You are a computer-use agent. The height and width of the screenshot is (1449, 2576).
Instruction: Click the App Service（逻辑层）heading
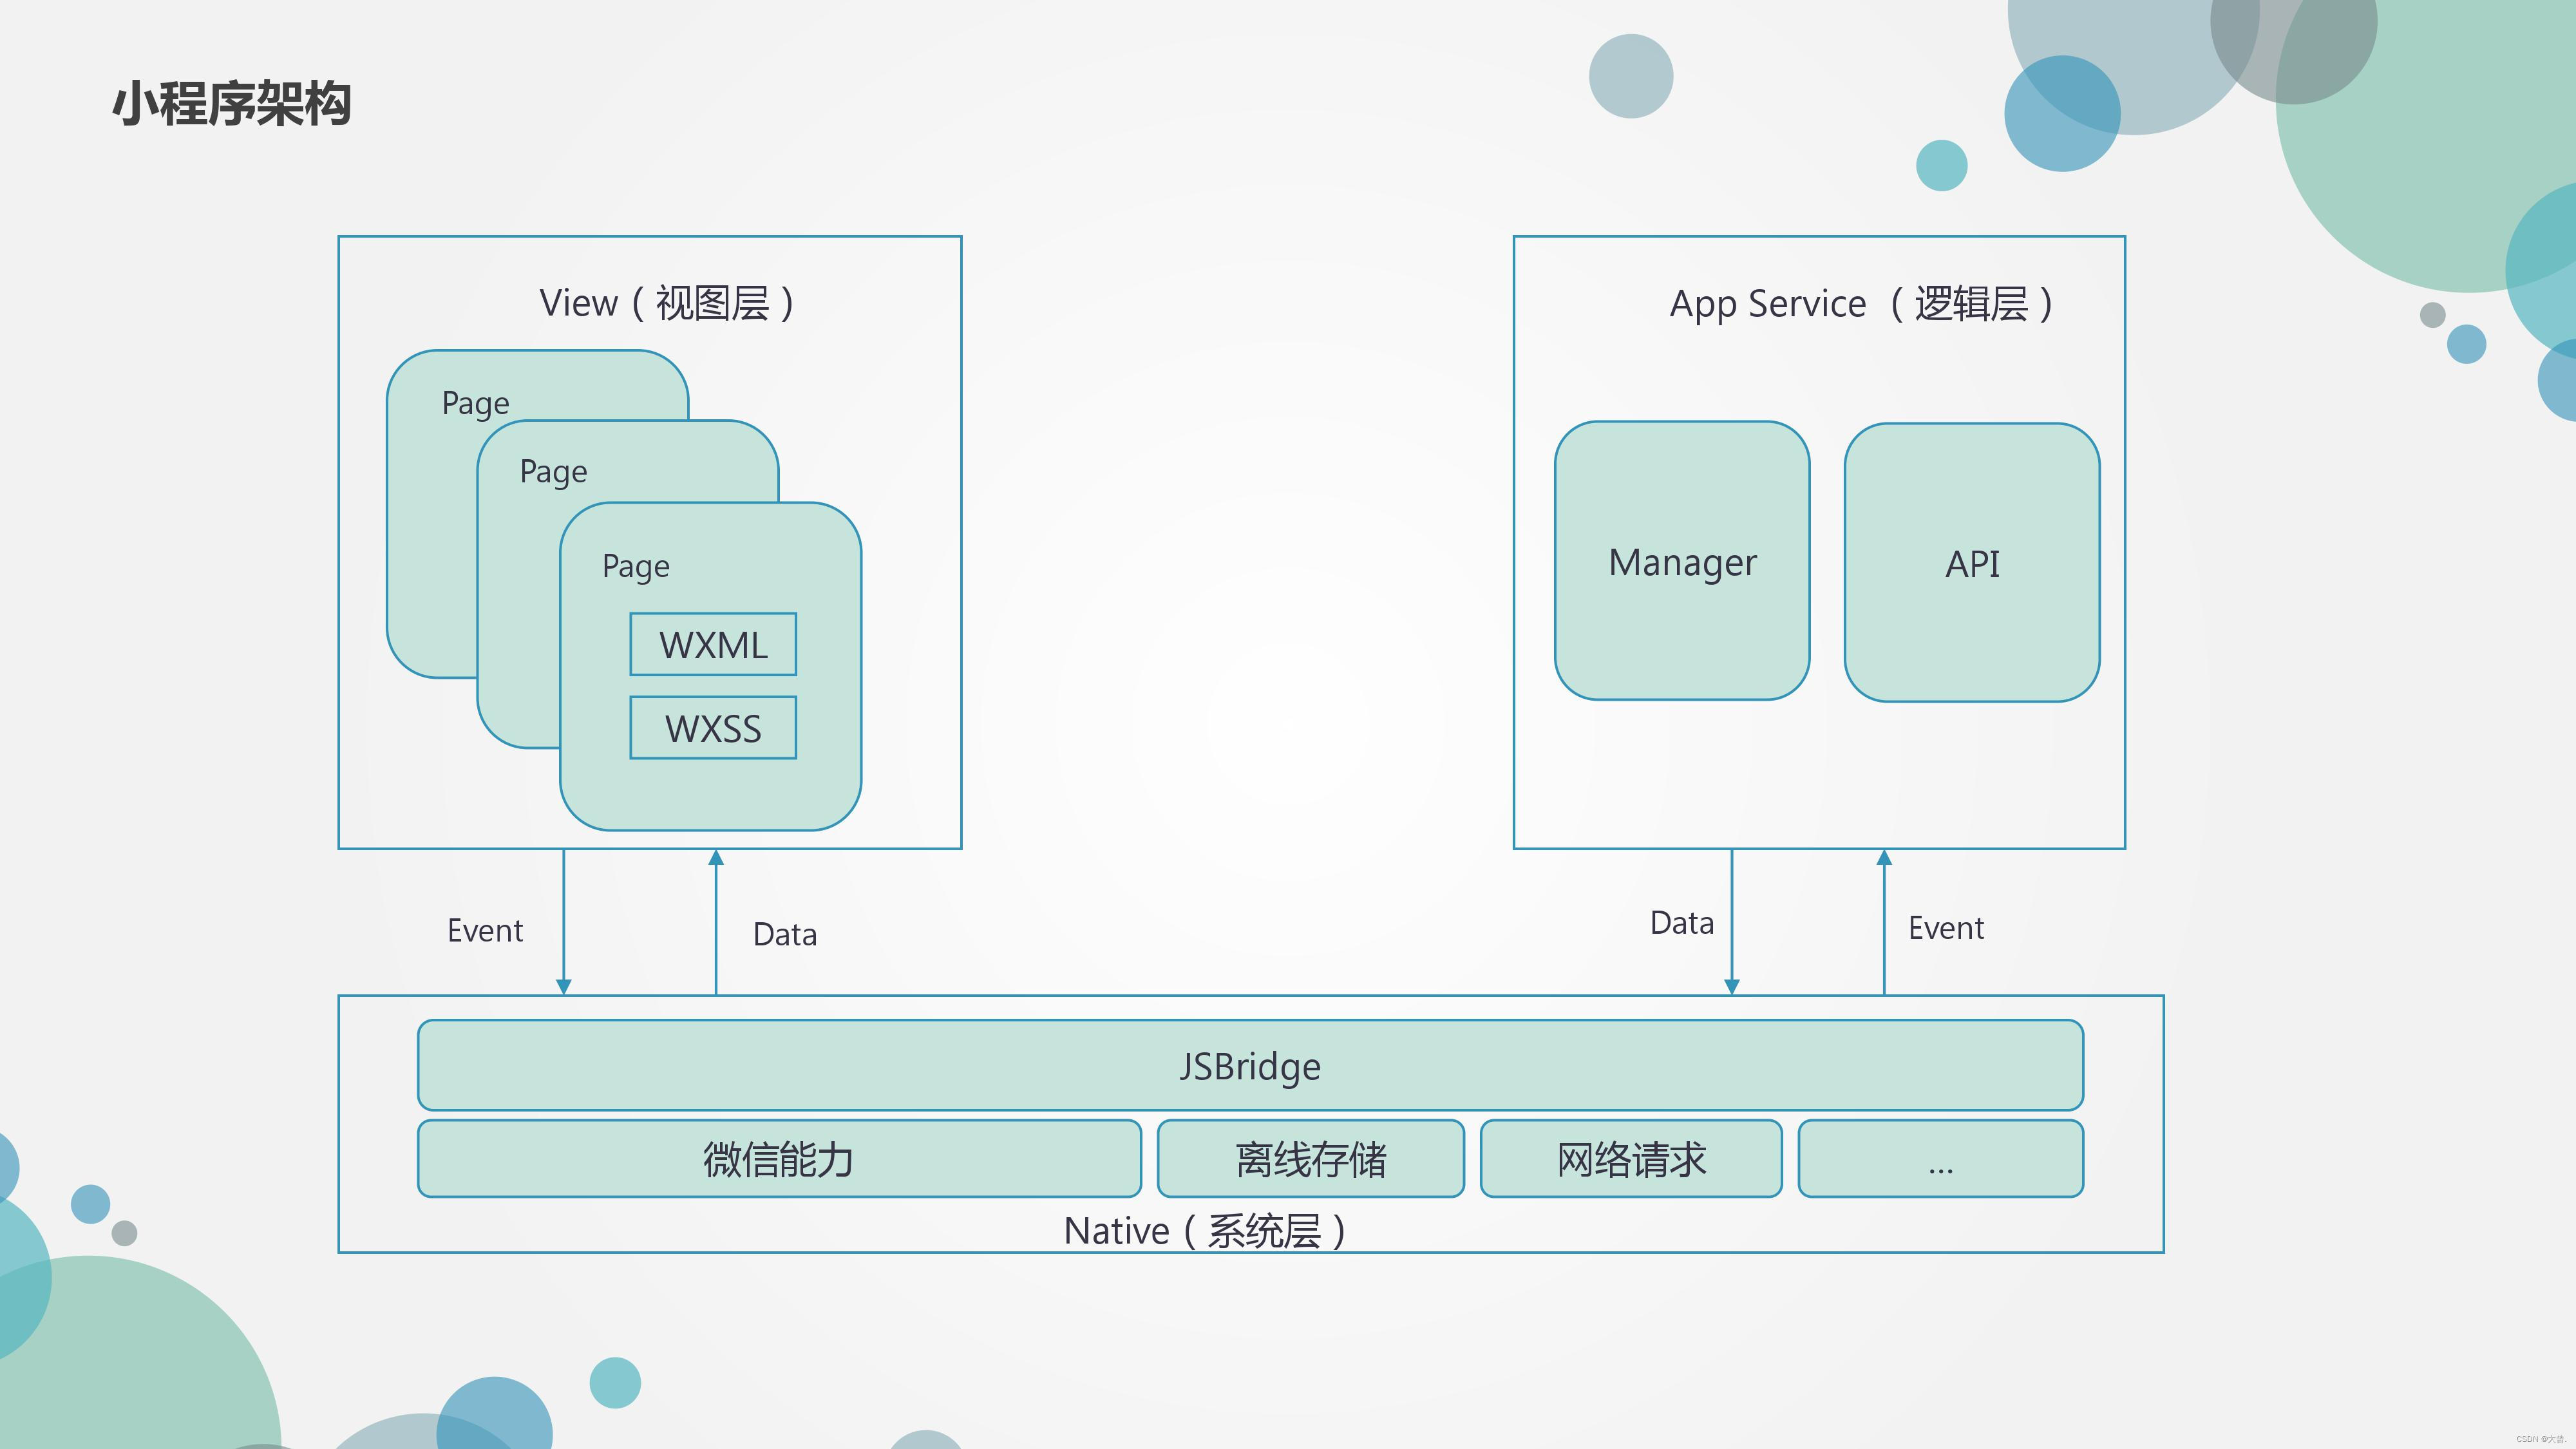1861,304
